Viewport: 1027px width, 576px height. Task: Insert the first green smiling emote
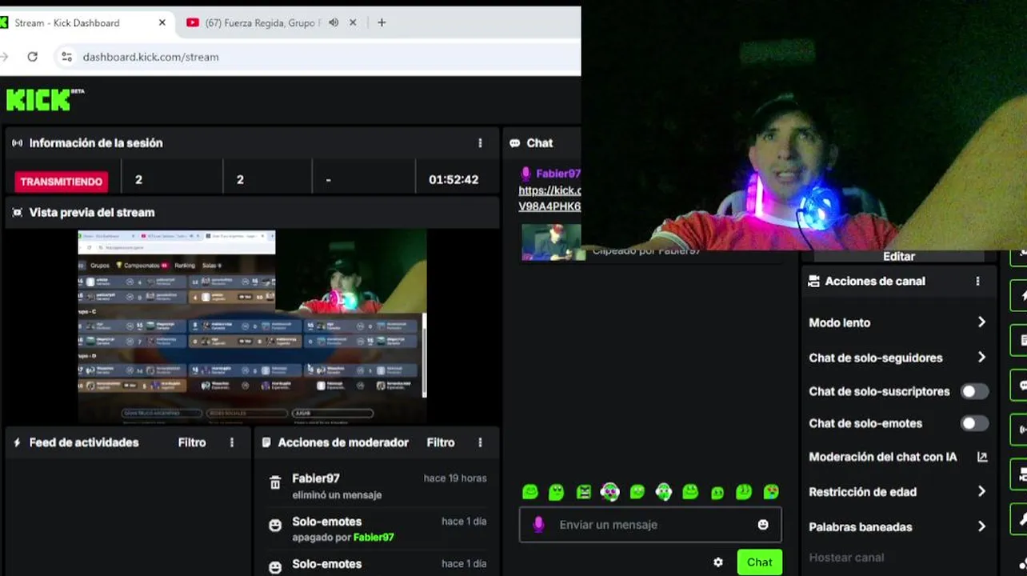(x=529, y=492)
